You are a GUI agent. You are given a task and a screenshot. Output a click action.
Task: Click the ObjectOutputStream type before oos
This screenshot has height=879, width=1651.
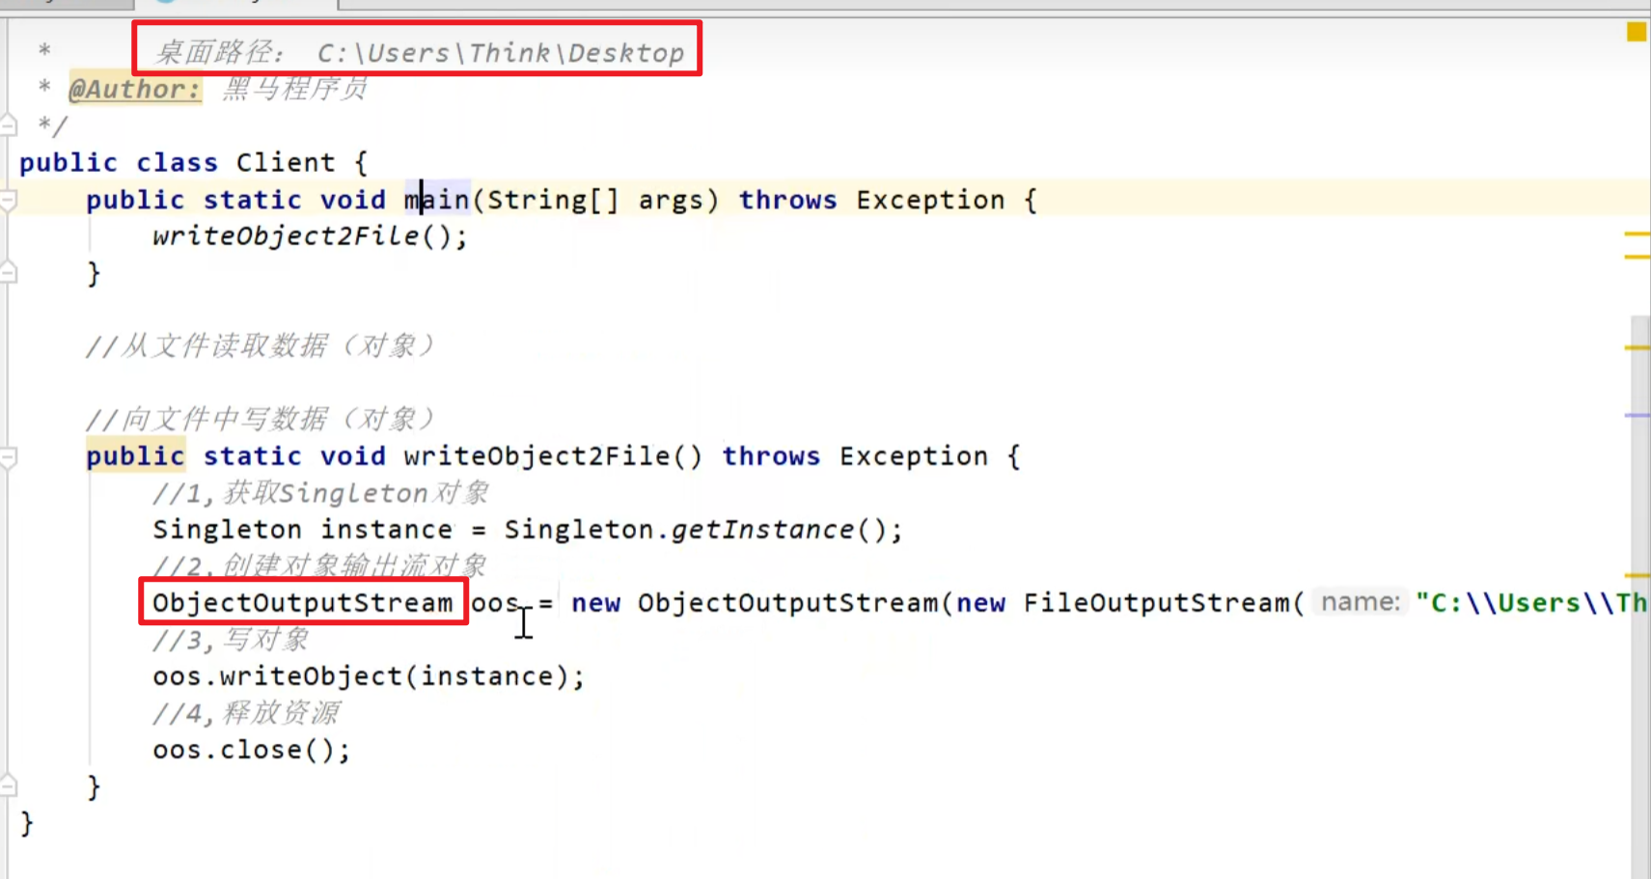click(x=302, y=603)
